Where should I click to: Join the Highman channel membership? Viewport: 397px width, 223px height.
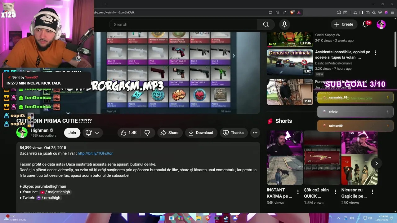72,133
